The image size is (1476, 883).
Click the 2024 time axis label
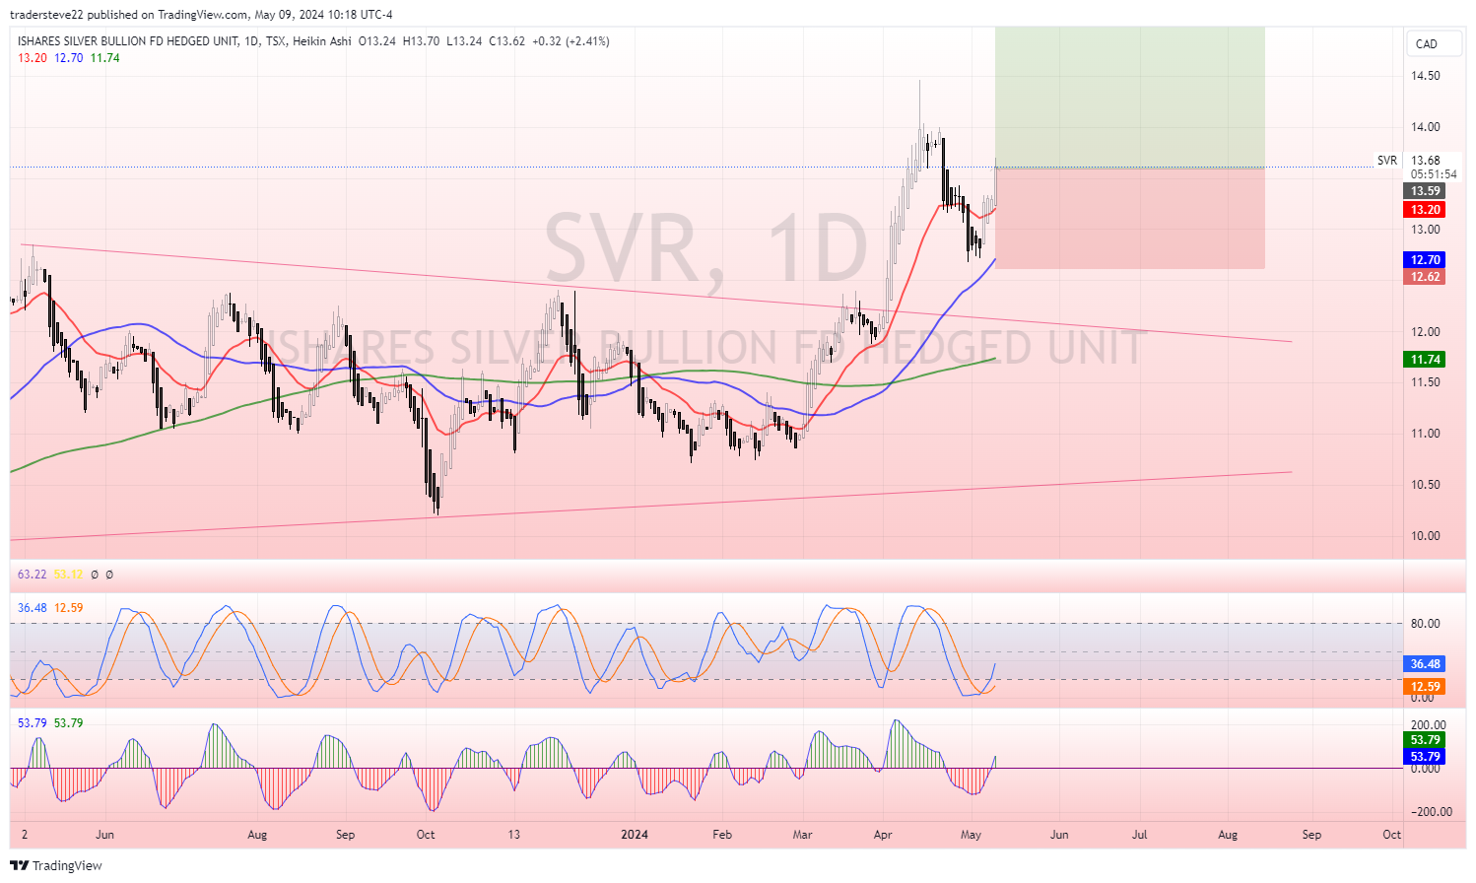coord(635,835)
